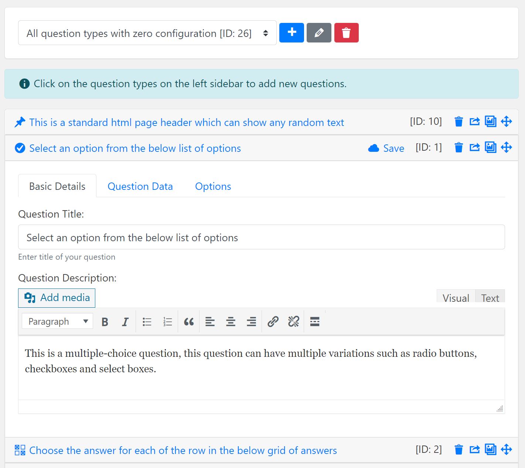
Task: Click the share icon on question ID 1
Action: click(x=474, y=147)
